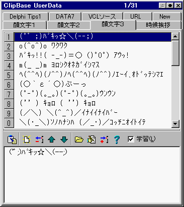
Task: Select the ｷｮﾛ ｷｮﾛ emoticon row
Action: pos(93,104)
